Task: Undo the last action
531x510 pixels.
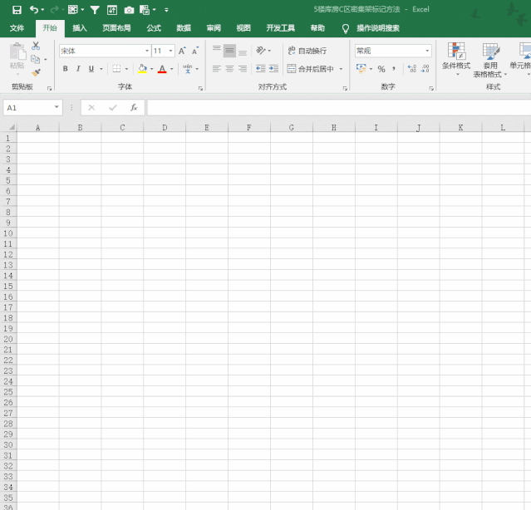Action: pyautogui.click(x=34, y=9)
